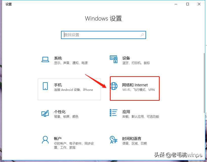207x162 pixels.
Task: Open the 系统 settings heading
Action: click(58, 58)
